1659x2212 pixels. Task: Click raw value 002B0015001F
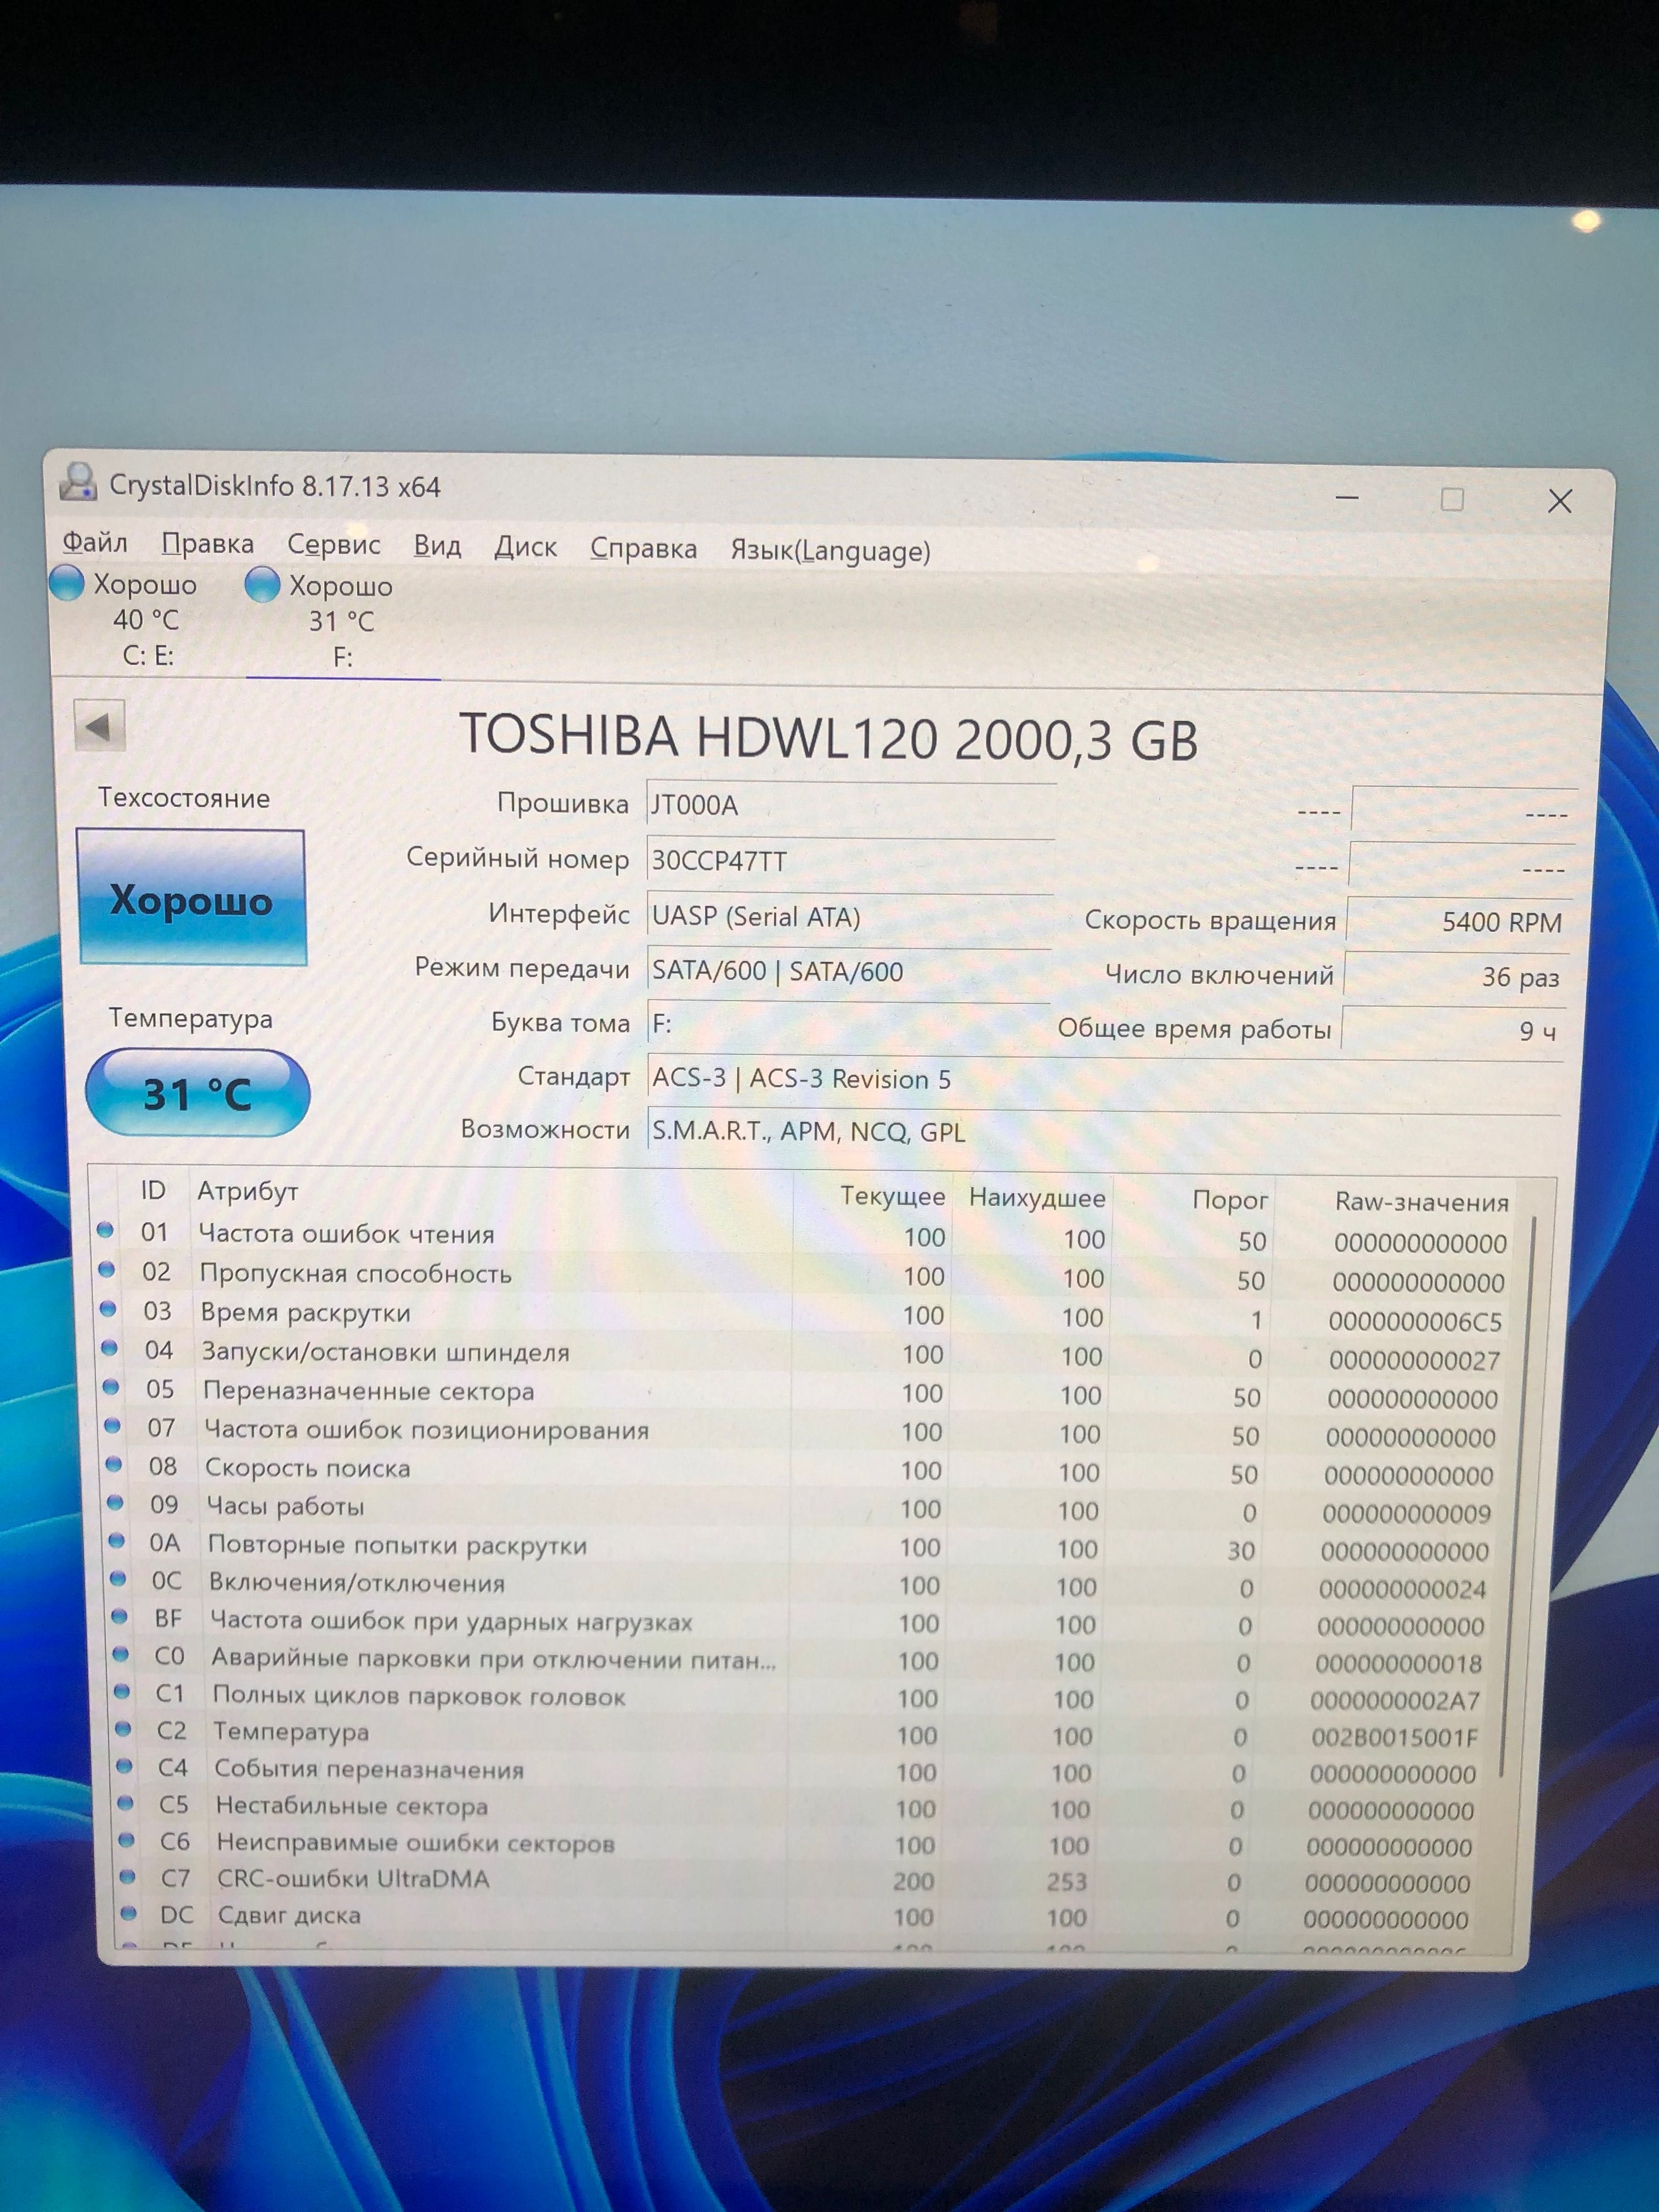[x=1395, y=1737]
